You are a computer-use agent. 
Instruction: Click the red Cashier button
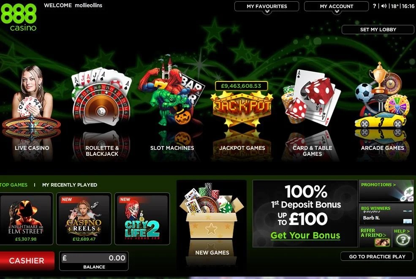27,261
